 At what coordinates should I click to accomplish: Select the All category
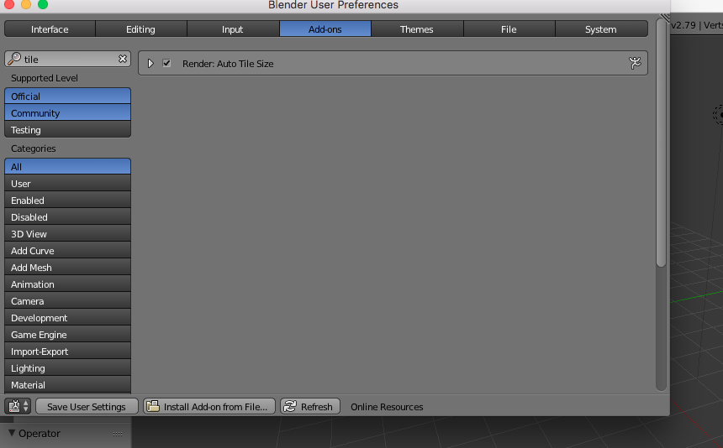click(68, 166)
